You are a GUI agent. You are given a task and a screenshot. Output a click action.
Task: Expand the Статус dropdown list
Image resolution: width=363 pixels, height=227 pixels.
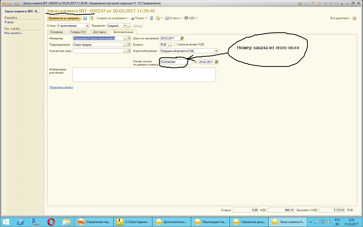[x=87, y=26]
